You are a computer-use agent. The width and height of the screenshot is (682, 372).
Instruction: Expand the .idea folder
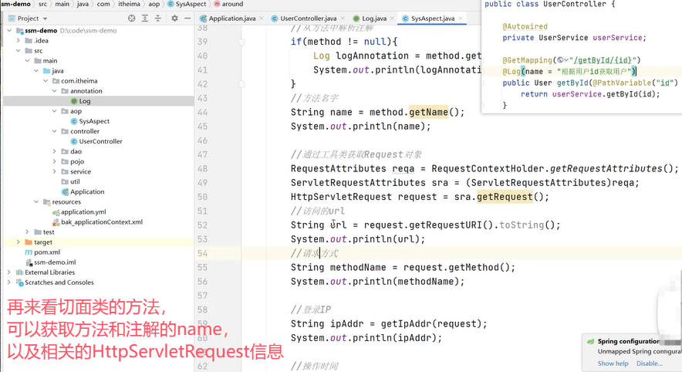point(18,40)
